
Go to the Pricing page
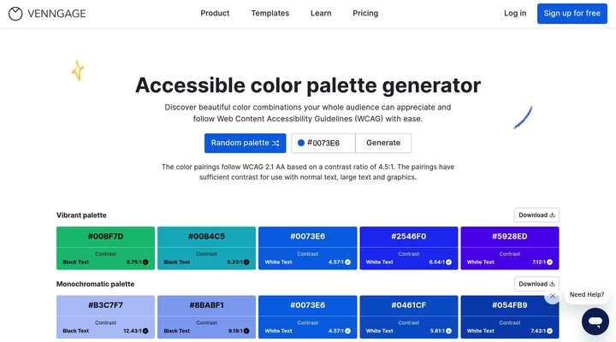pos(365,14)
